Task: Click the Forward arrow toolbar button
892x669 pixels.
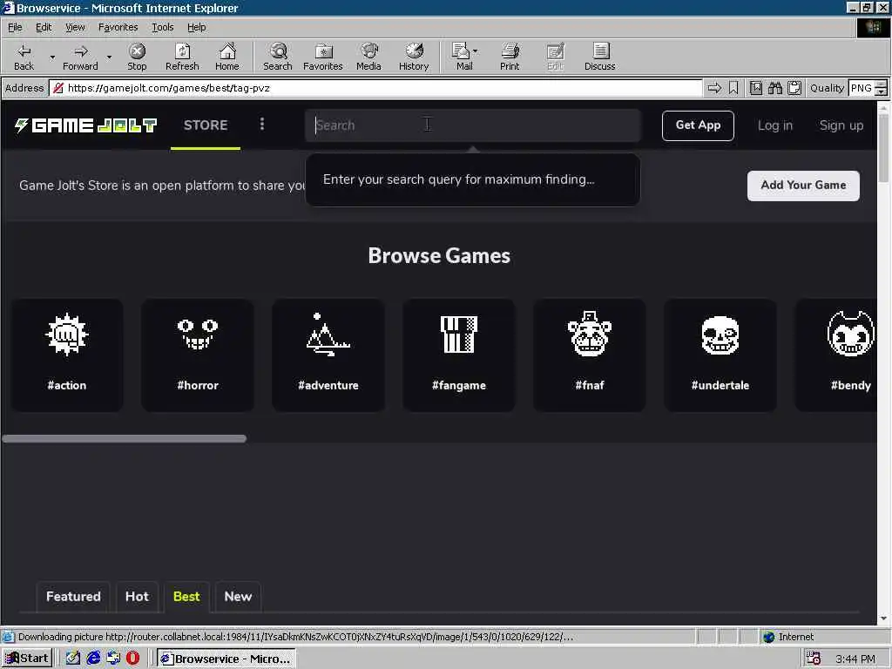Action: [x=80, y=57]
